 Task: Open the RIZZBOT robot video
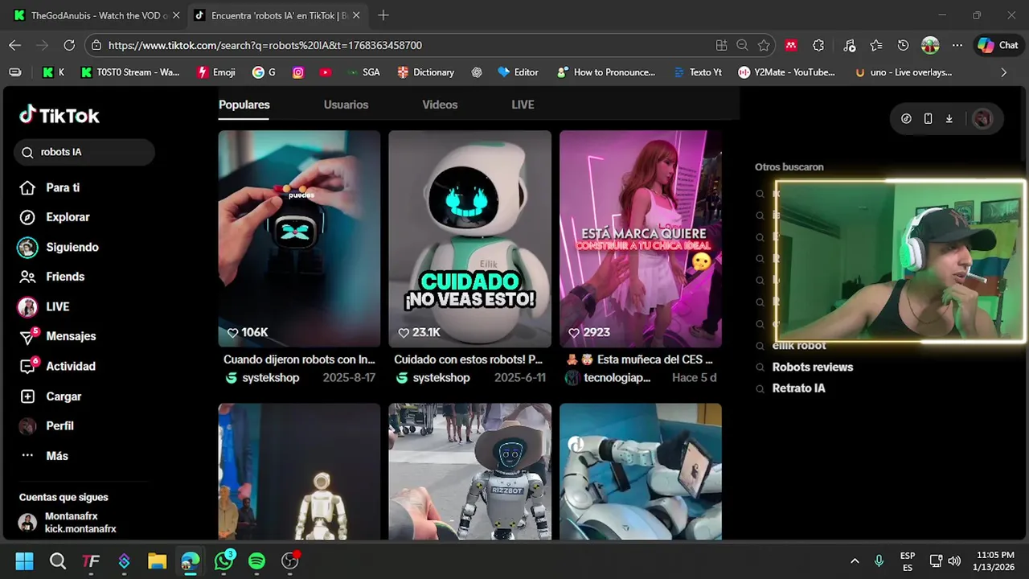coord(470,471)
